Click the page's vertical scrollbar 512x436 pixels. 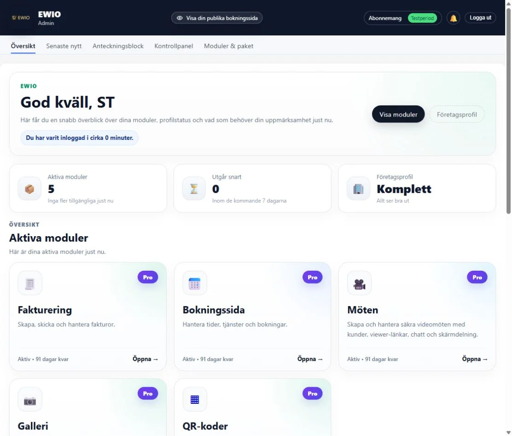click(x=508, y=111)
